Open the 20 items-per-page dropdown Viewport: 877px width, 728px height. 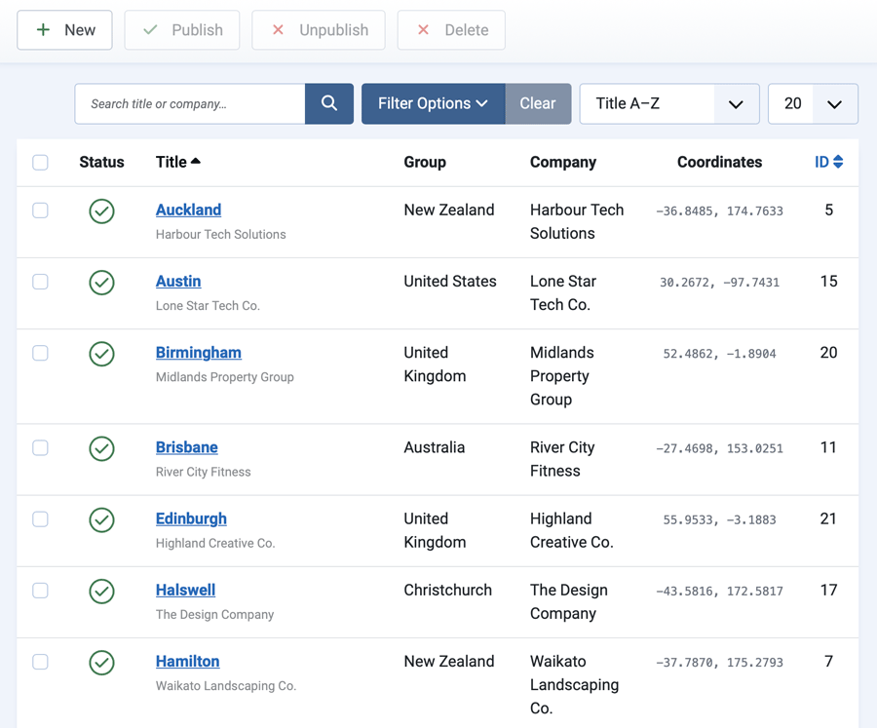pos(813,103)
